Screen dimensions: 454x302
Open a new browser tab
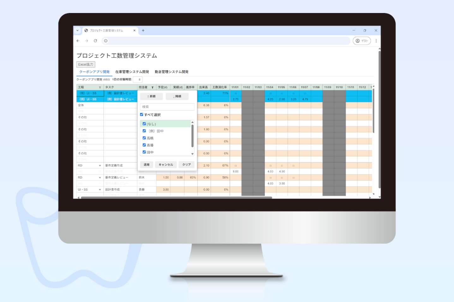[x=143, y=31]
